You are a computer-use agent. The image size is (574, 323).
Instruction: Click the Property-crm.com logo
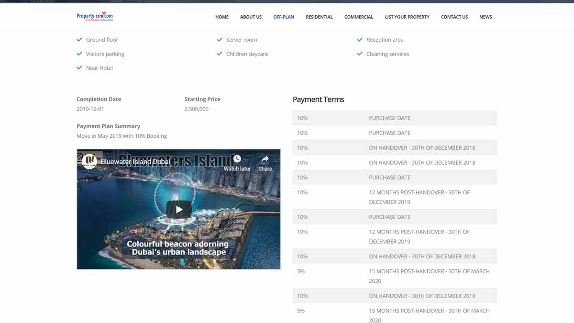(95, 17)
